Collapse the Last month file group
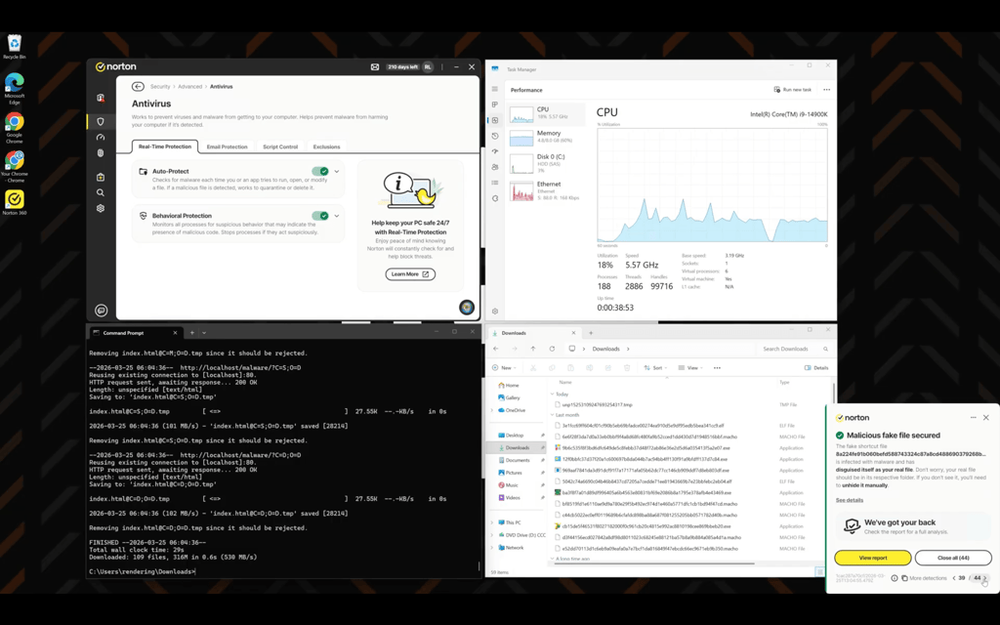1000x625 pixels. pyautogui.click(x=553, y=415)
